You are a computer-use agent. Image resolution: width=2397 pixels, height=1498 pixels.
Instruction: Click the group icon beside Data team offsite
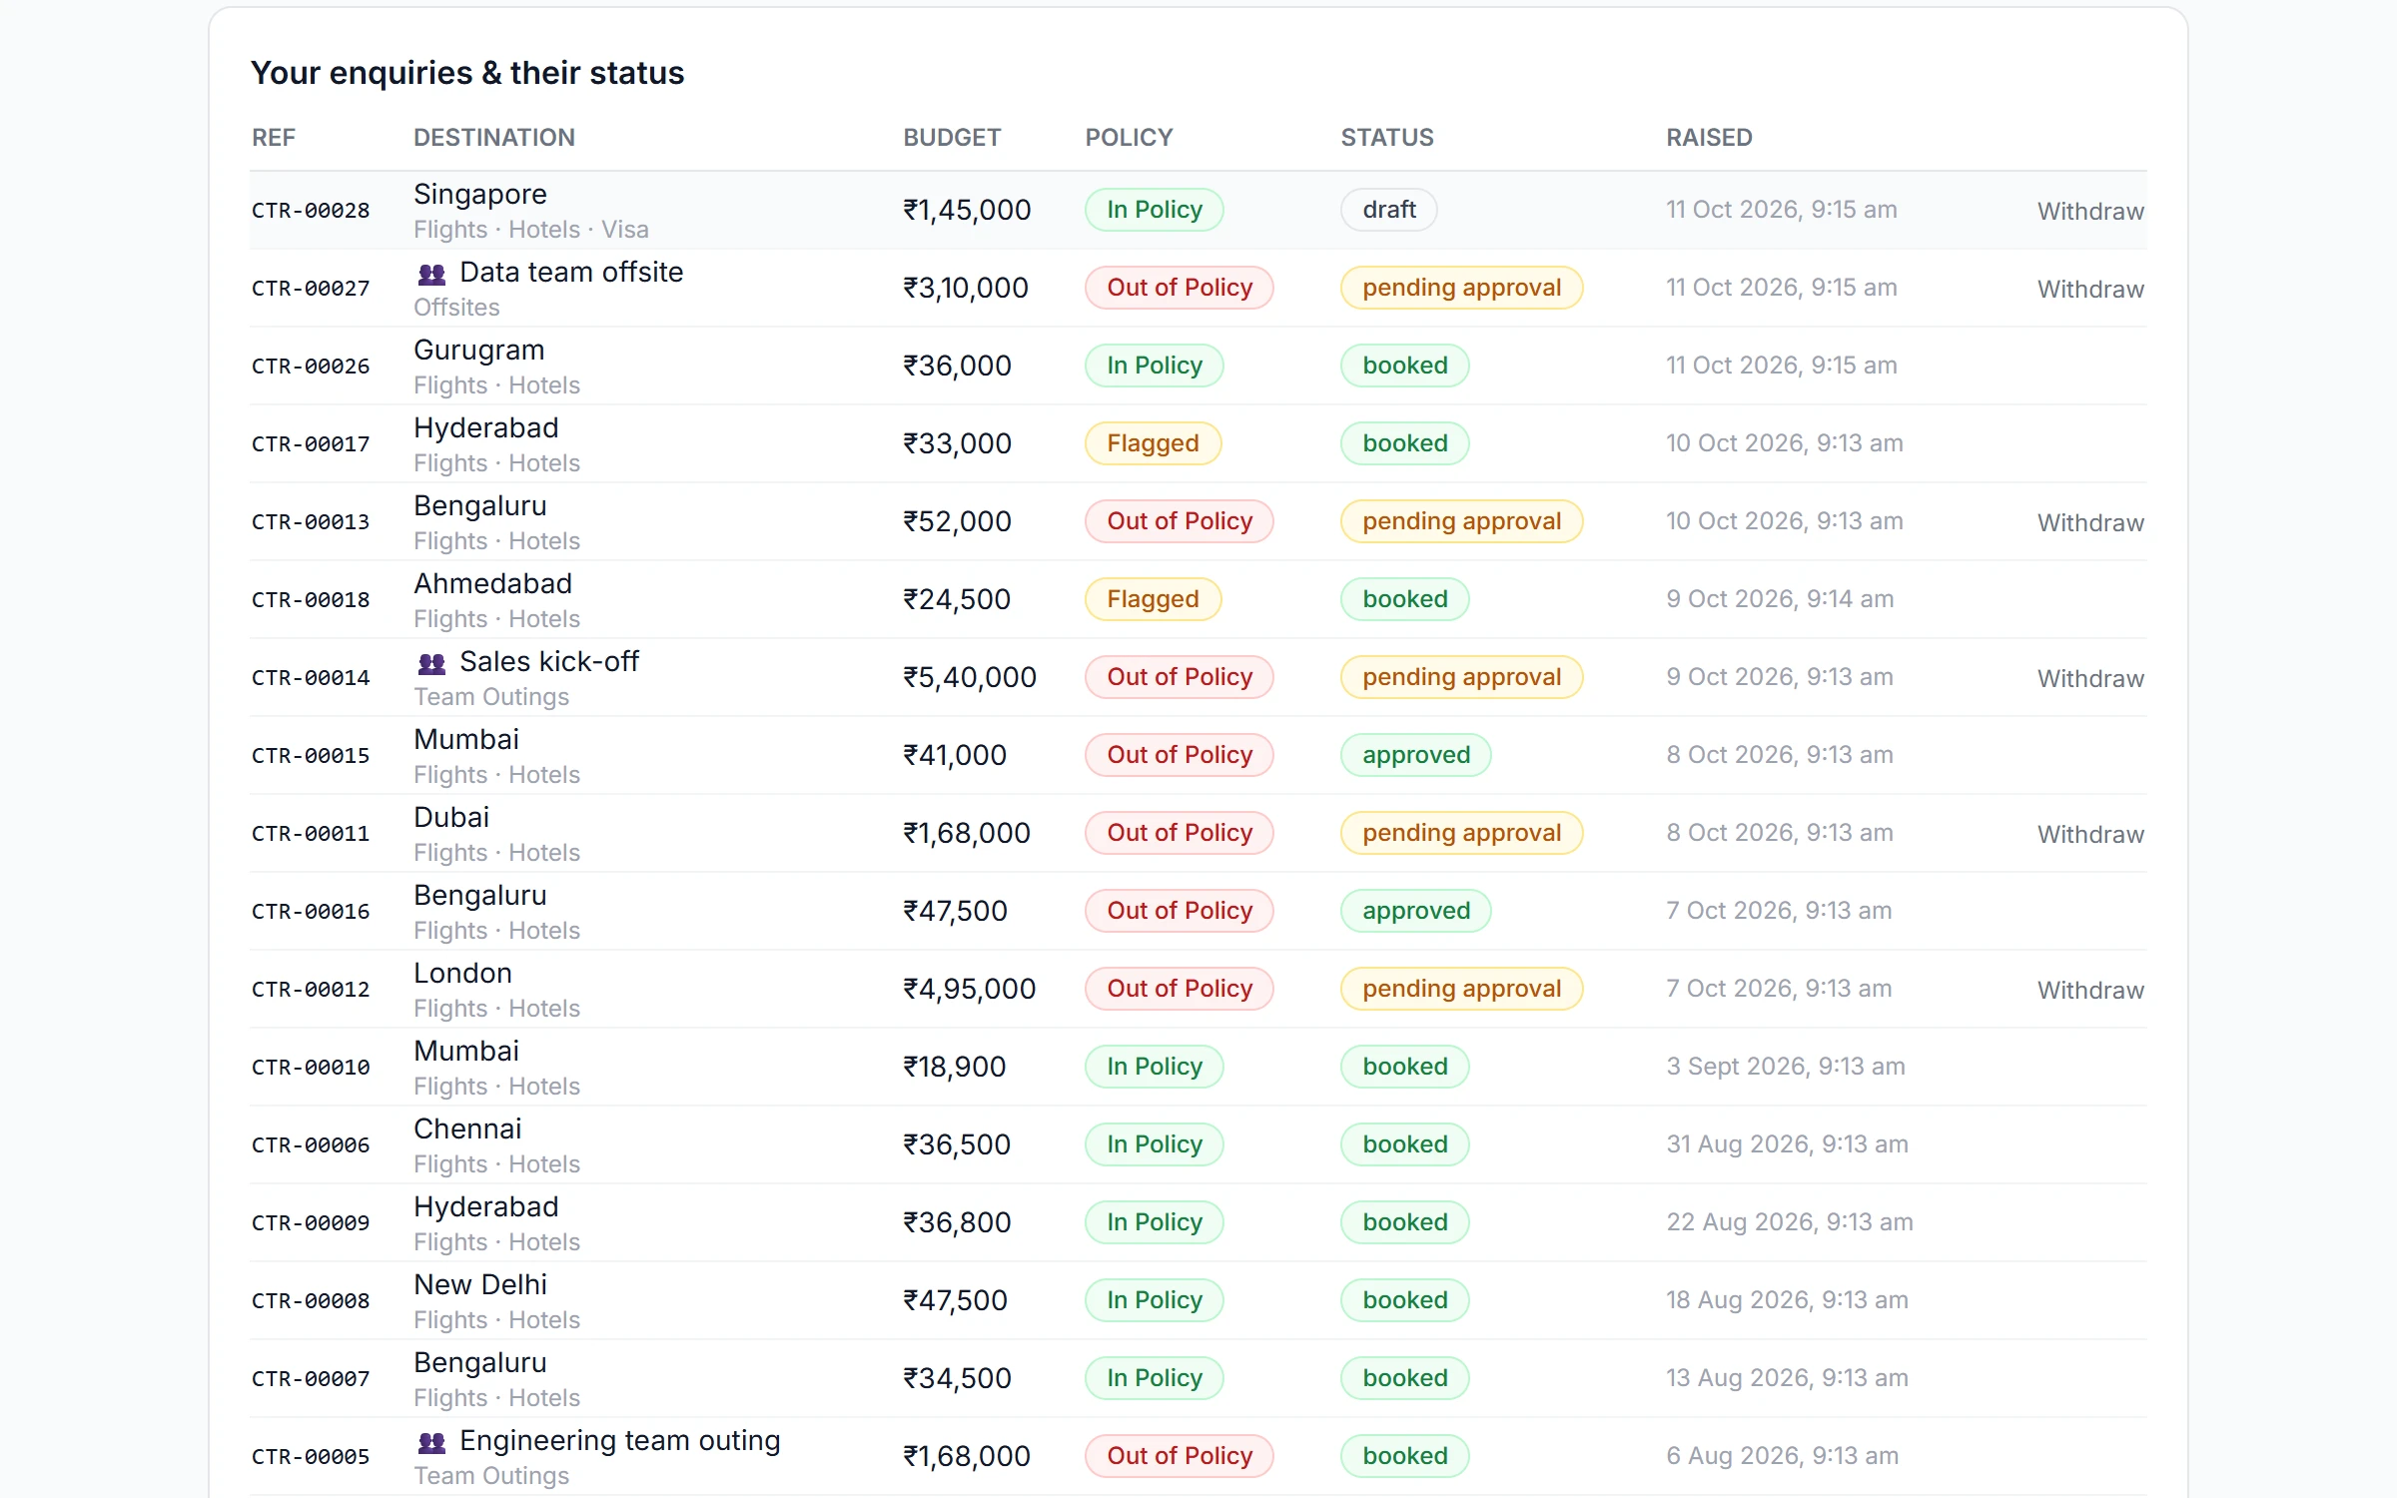coord(431,273)
